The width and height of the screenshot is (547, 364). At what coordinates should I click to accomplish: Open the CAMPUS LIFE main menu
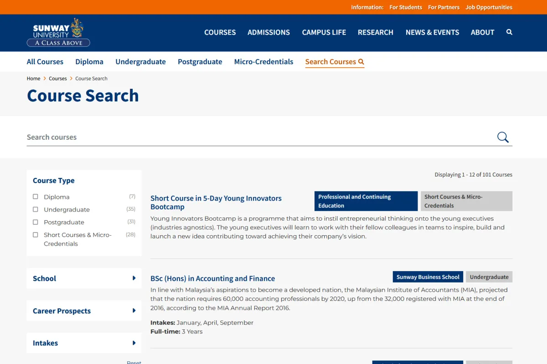[x=324, y=32]
